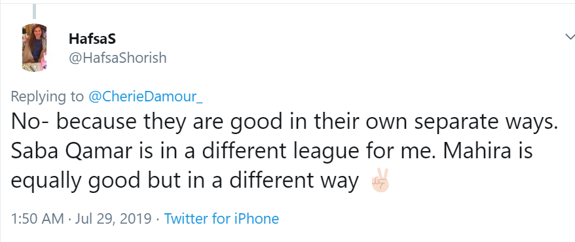The width and height of the screenshot is (575, 242).
Task: Click the phrase separate ways
Action: (x=485, y=123)
